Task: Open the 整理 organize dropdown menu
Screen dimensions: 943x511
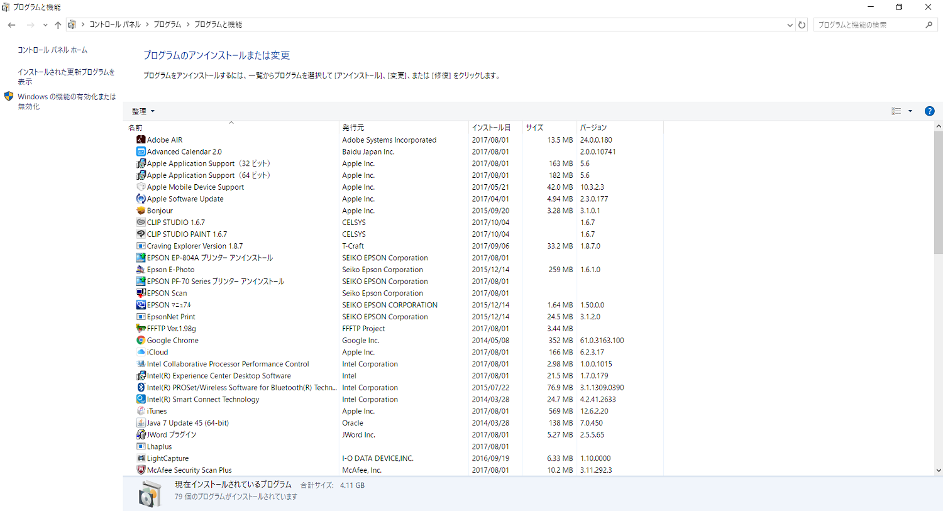Action: pyautogui.click(x=143, y=111)
